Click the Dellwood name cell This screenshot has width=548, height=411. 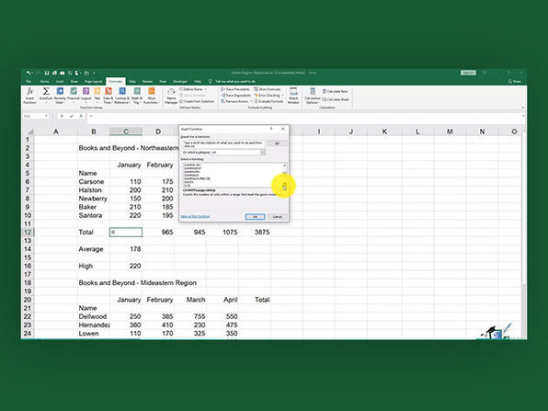point(93,316)
